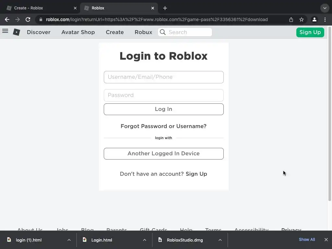Click the page vertical scrollbar

(330, 113)
